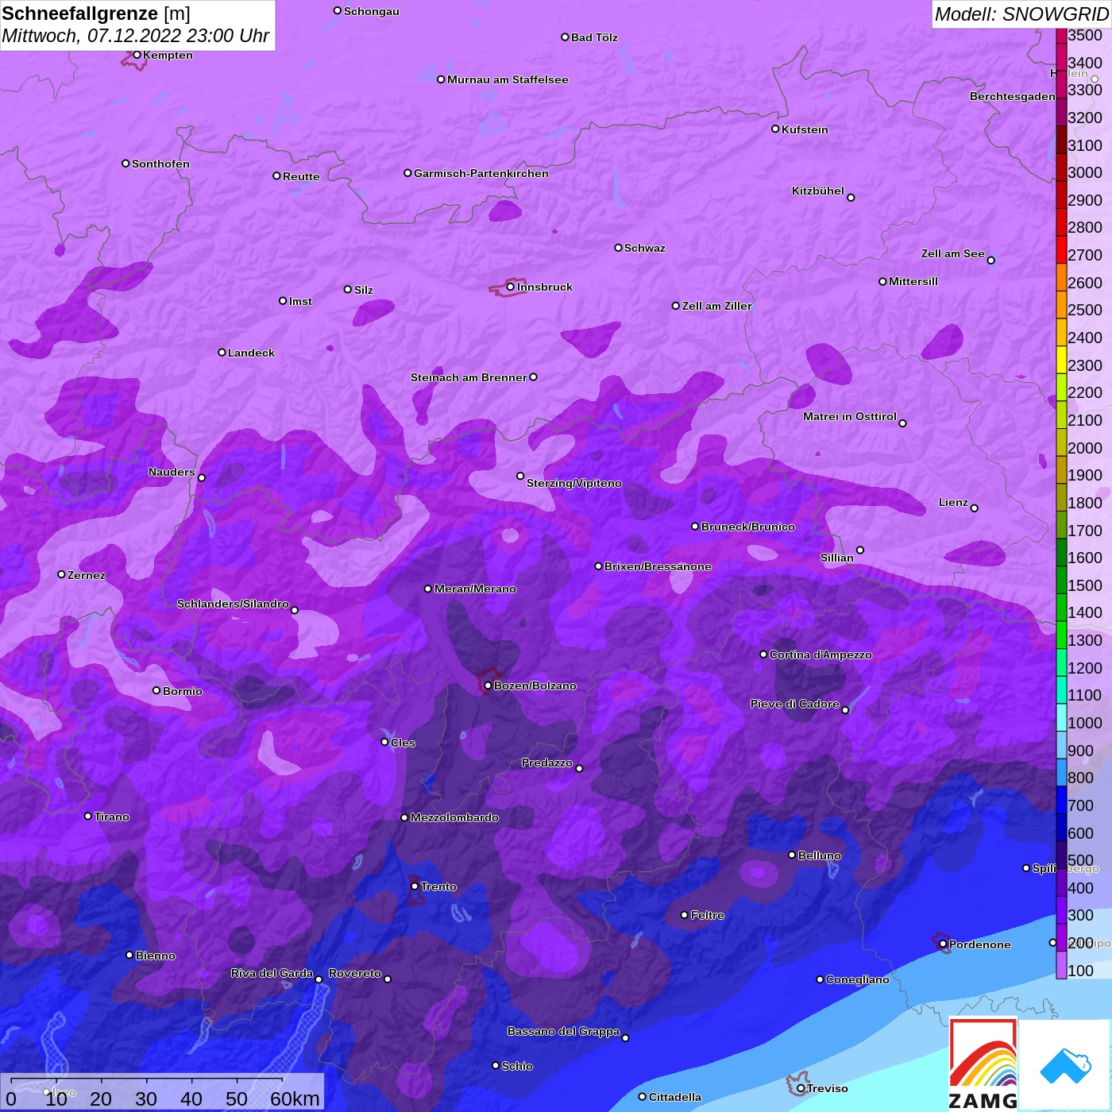Click the Schongau label

coord(372,11)
